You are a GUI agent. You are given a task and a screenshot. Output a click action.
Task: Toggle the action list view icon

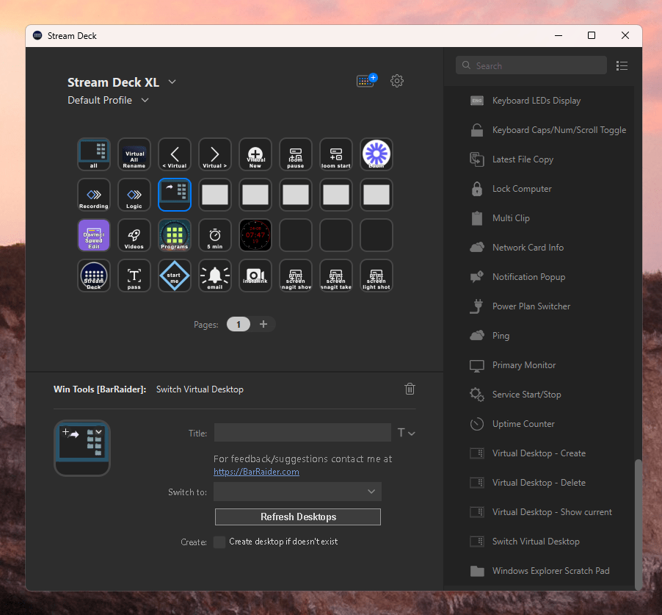pos(622,66)
